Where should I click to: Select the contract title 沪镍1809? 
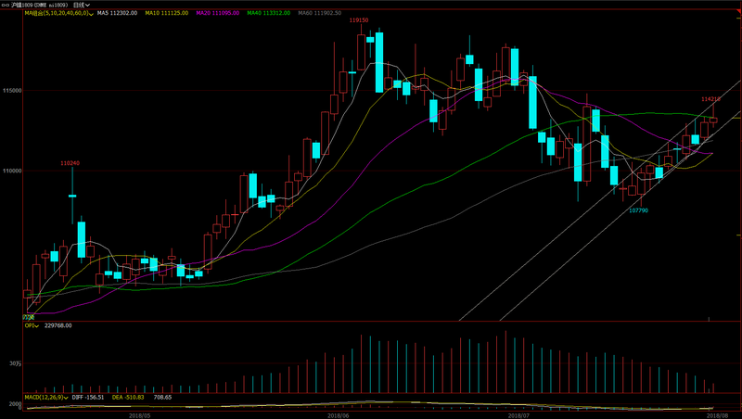22,5
